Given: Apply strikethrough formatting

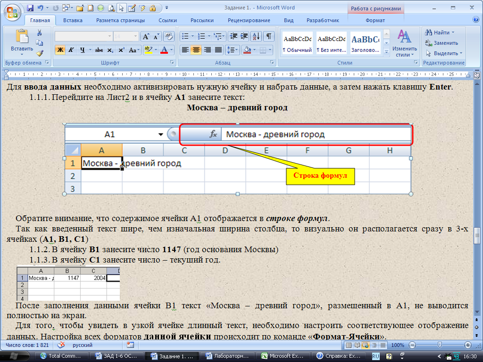Looking at the screenshot, I should pyautogui.click(x=99, y=49).
